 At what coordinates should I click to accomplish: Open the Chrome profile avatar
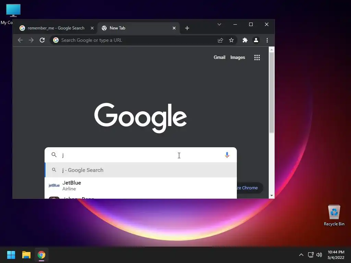click(256, 40)
